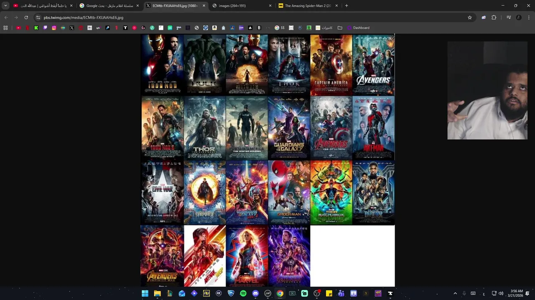Open the Chrome profile avatar
Viewport: 535px width, 300px height.
(x=519, y=17)
